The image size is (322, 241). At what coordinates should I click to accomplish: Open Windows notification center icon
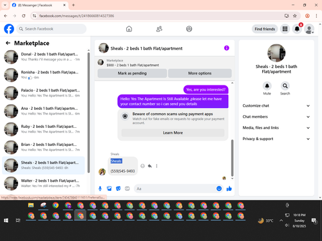point(314,220)
